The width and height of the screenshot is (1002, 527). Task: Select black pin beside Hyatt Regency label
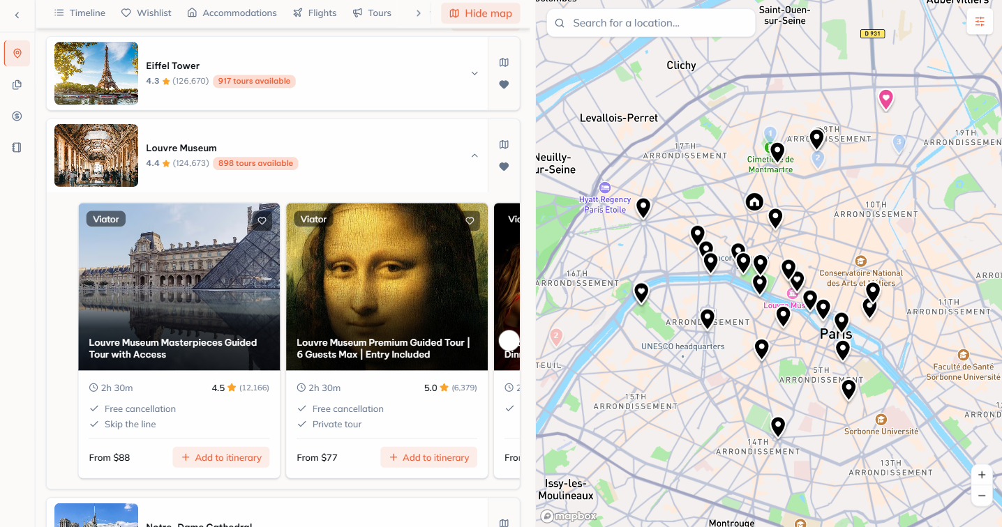pyautogui.click(x=643, y=208)
